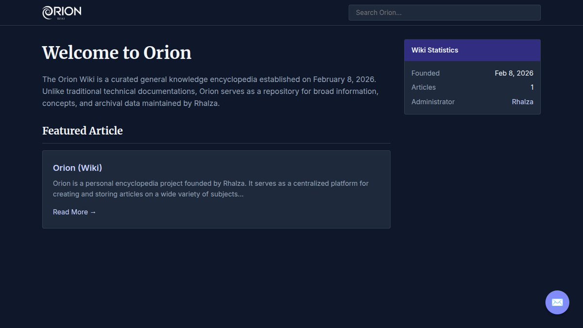Click the Feb 8, 2026 value
Viewport: 583px width, 328px height.
(514, 73)
